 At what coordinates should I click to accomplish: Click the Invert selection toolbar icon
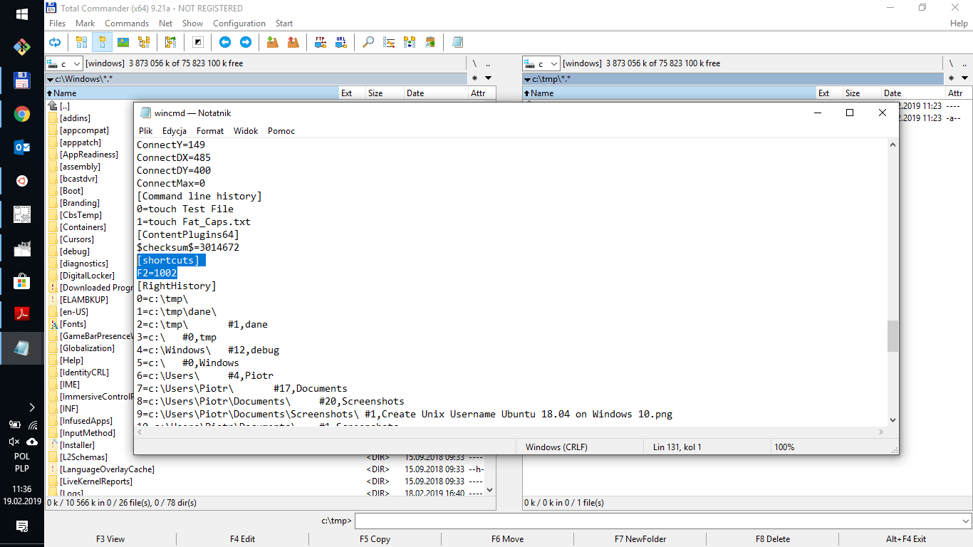[198, 42]
